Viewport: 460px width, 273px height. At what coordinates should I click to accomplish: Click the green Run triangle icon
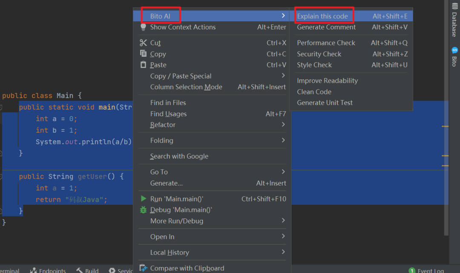pyautogui.click(x=143, y=199)
